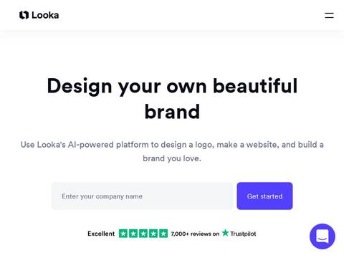
Task: Click the word brand in headline
Action: point(172,111)
